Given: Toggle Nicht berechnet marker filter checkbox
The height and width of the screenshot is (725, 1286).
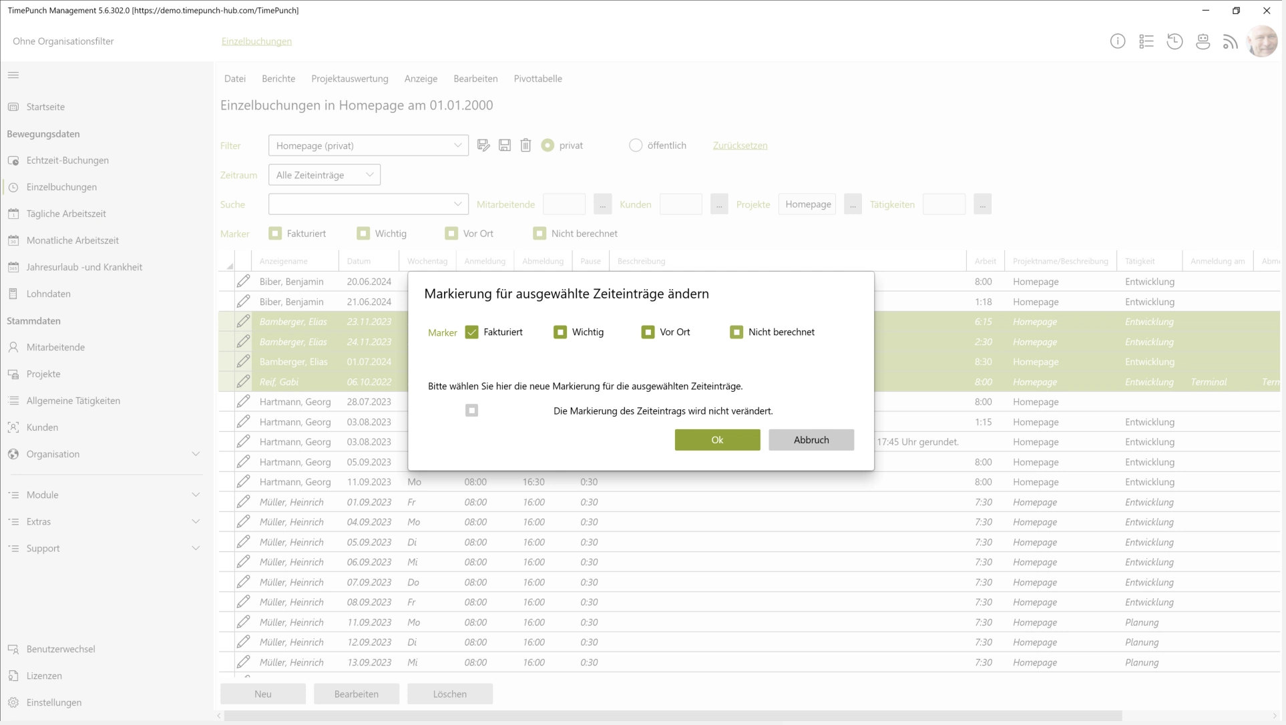Looking at the screenshot, I should coord(540,233).
